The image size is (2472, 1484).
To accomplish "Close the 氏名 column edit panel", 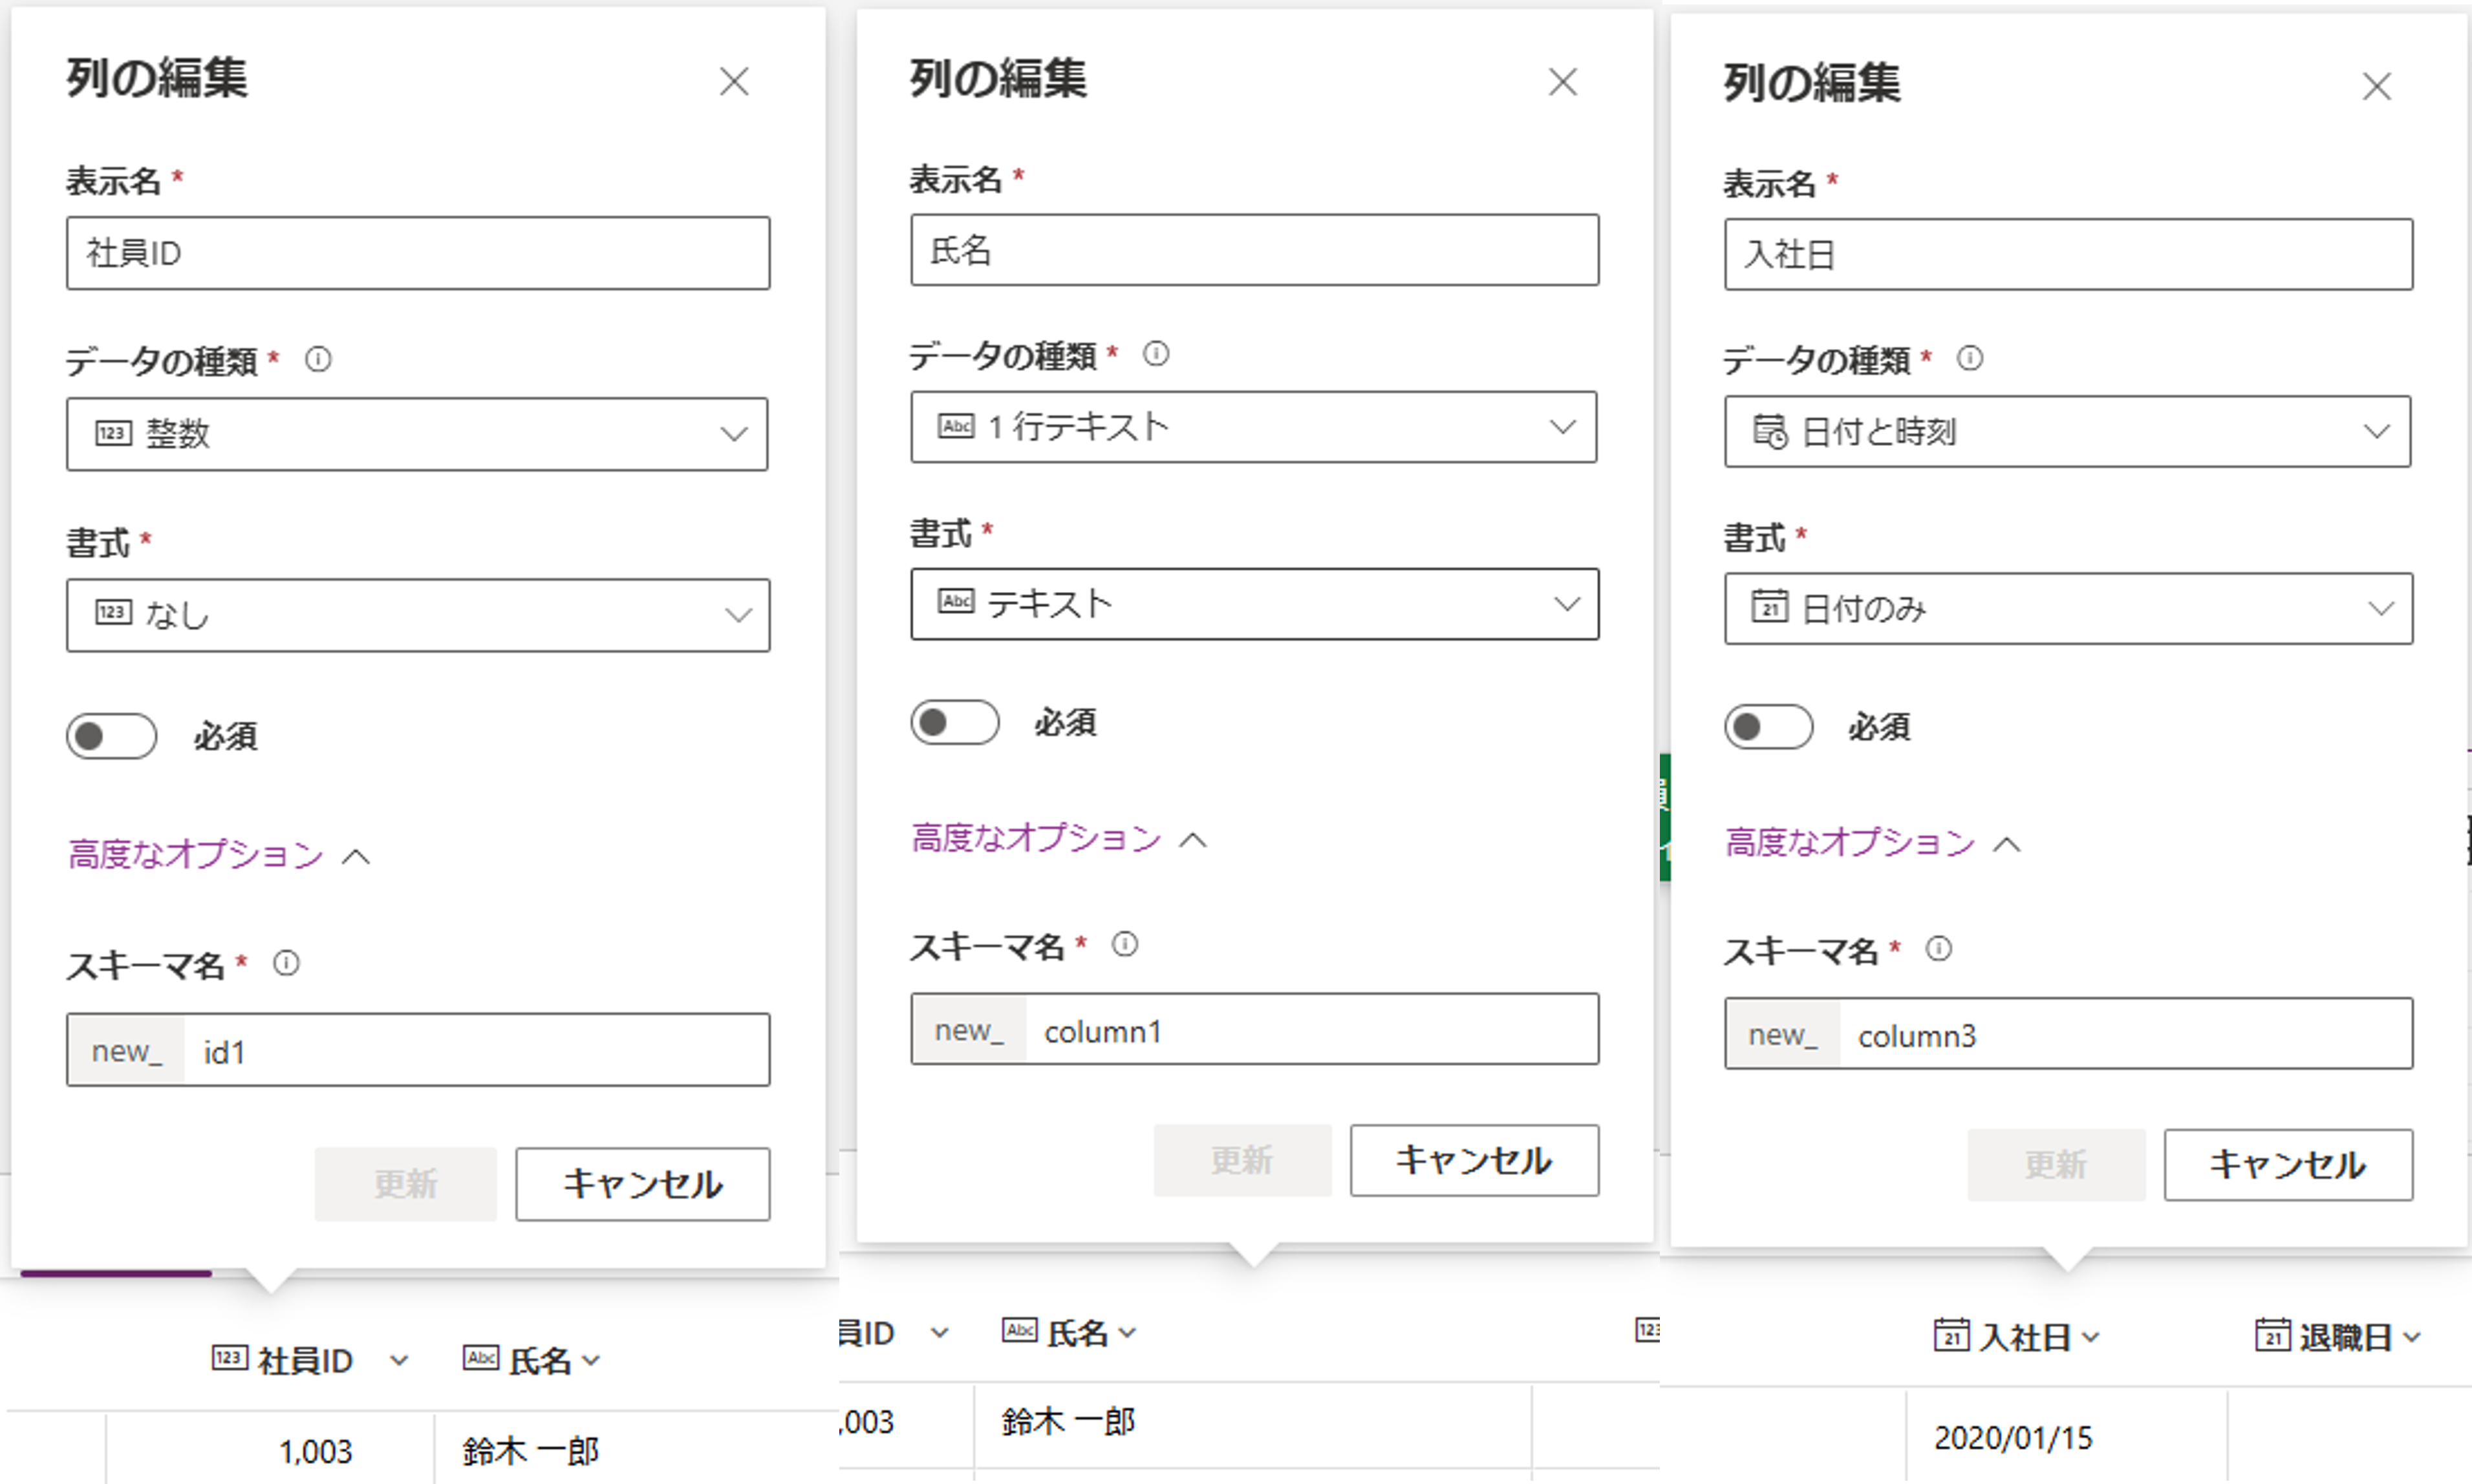I will [x=1563, y=82].
